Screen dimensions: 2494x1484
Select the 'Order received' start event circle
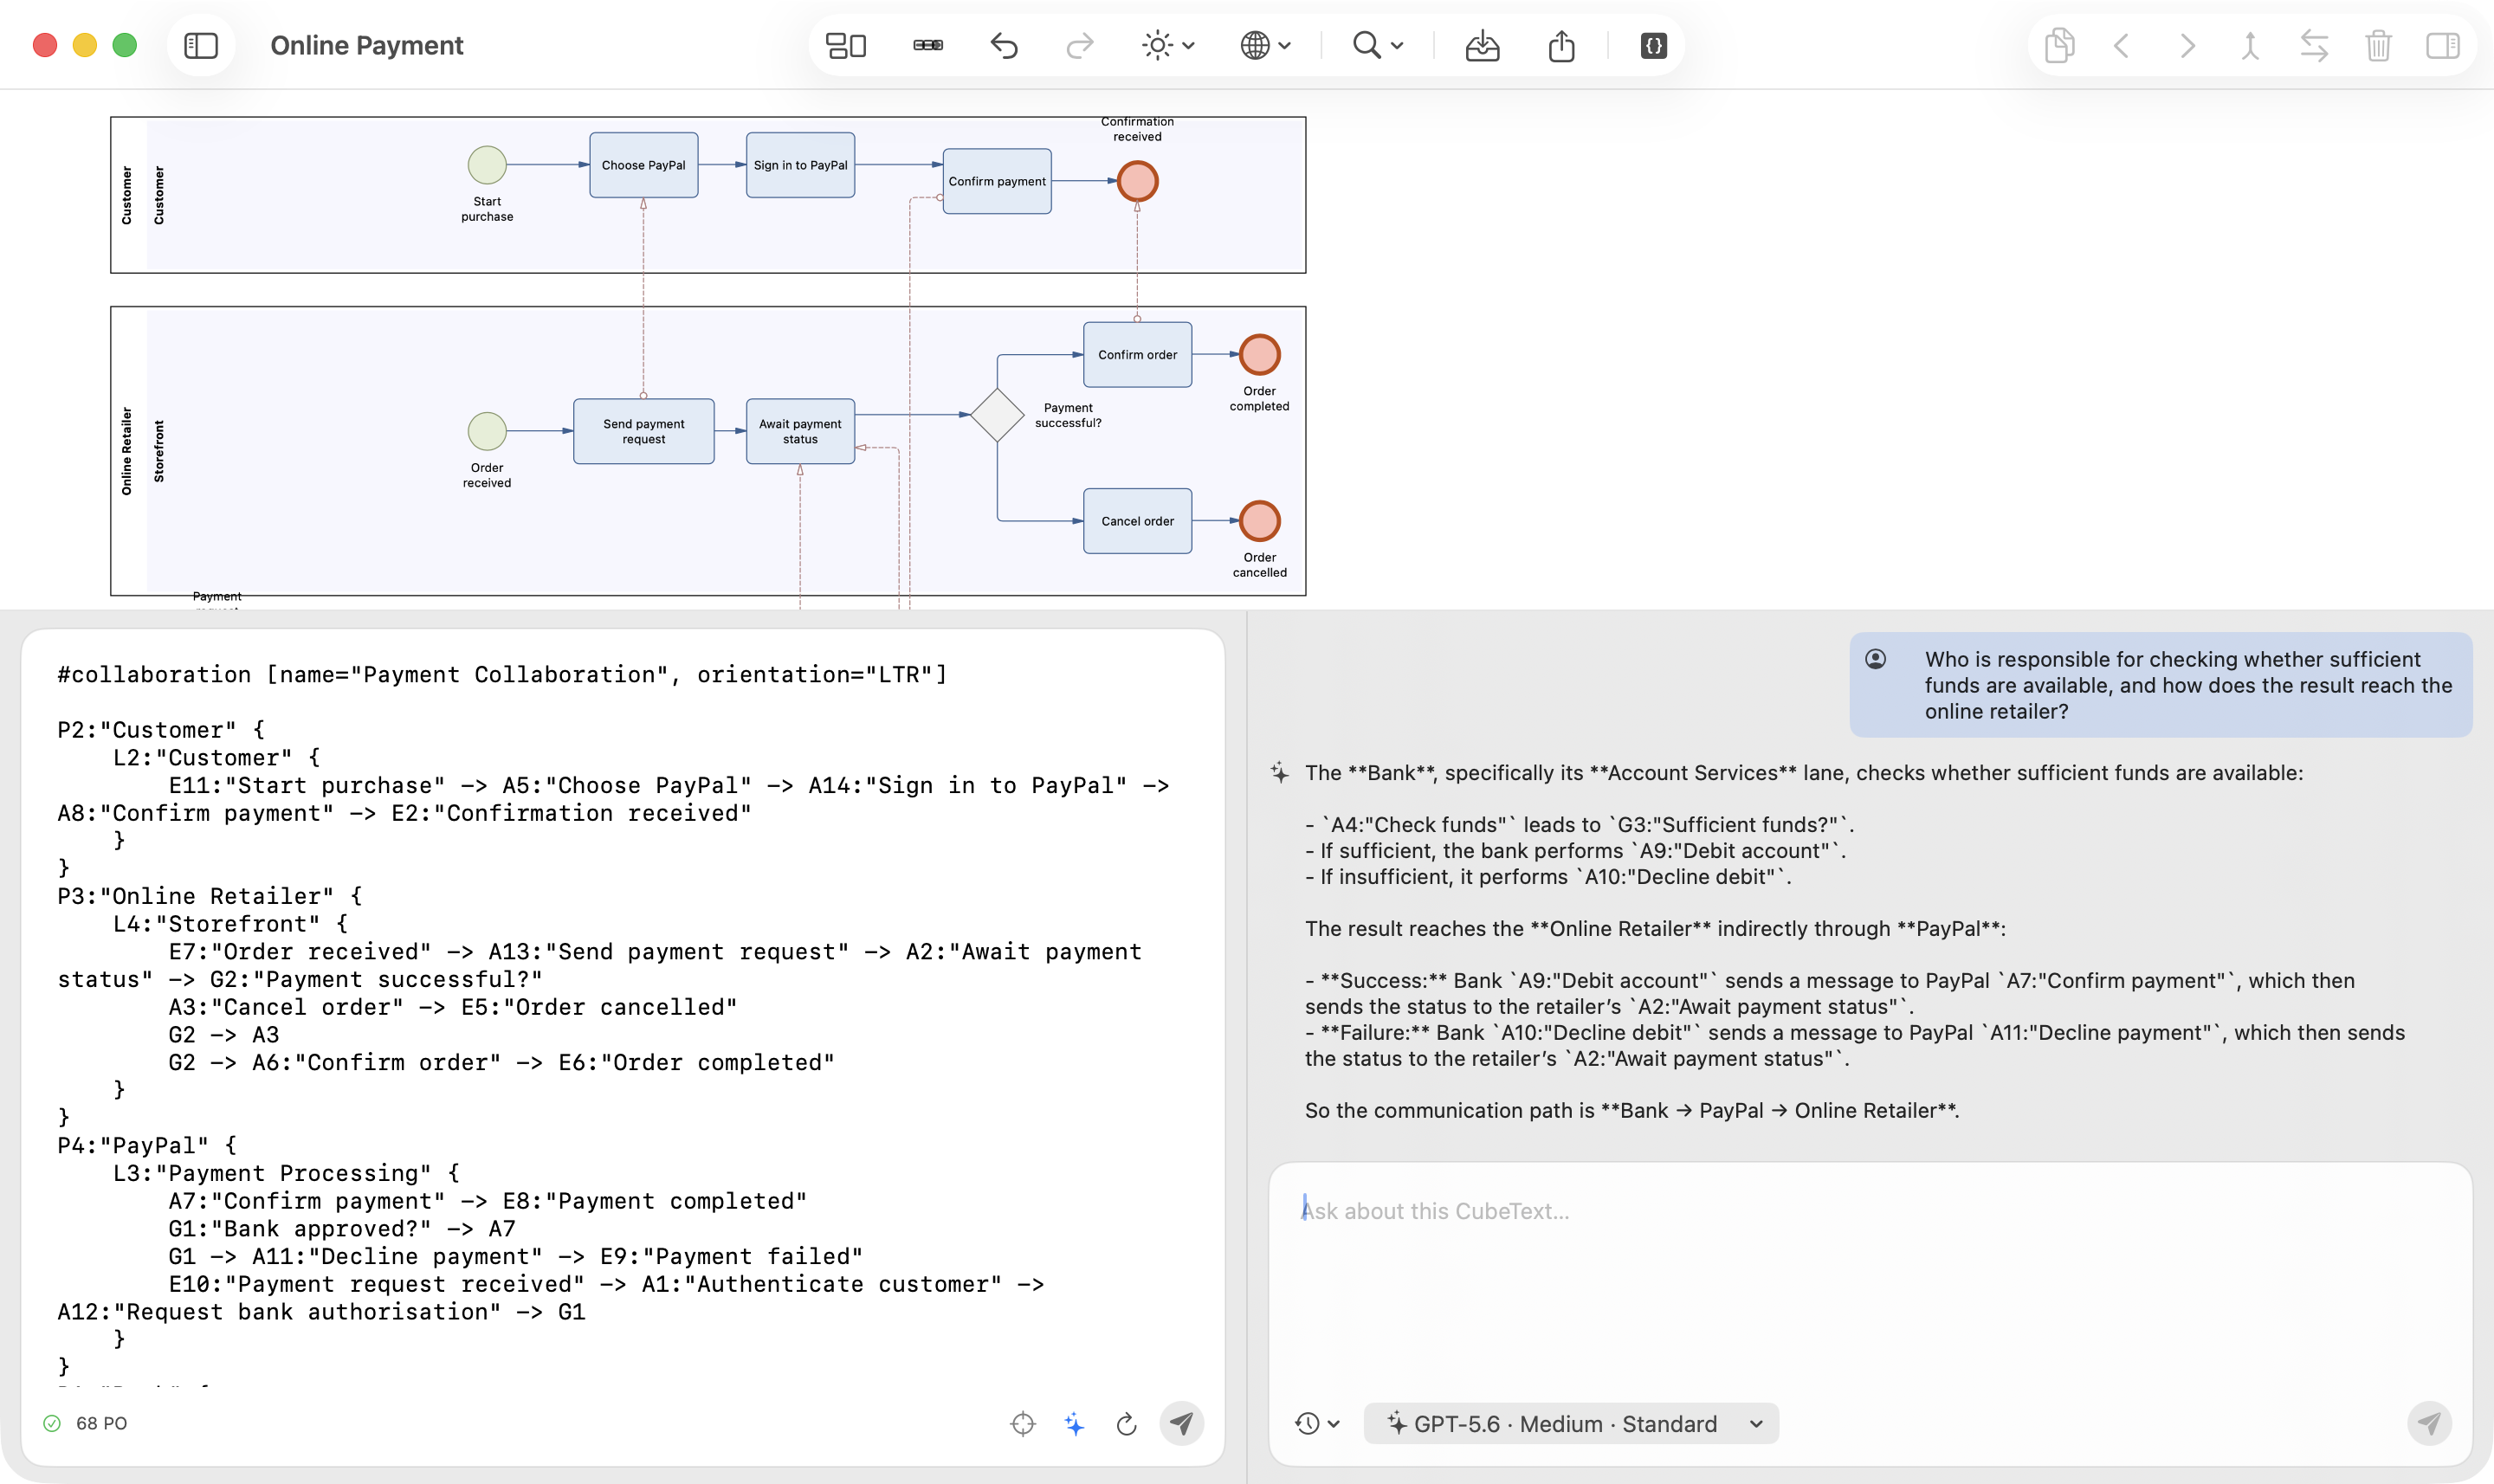click(487, 431)
